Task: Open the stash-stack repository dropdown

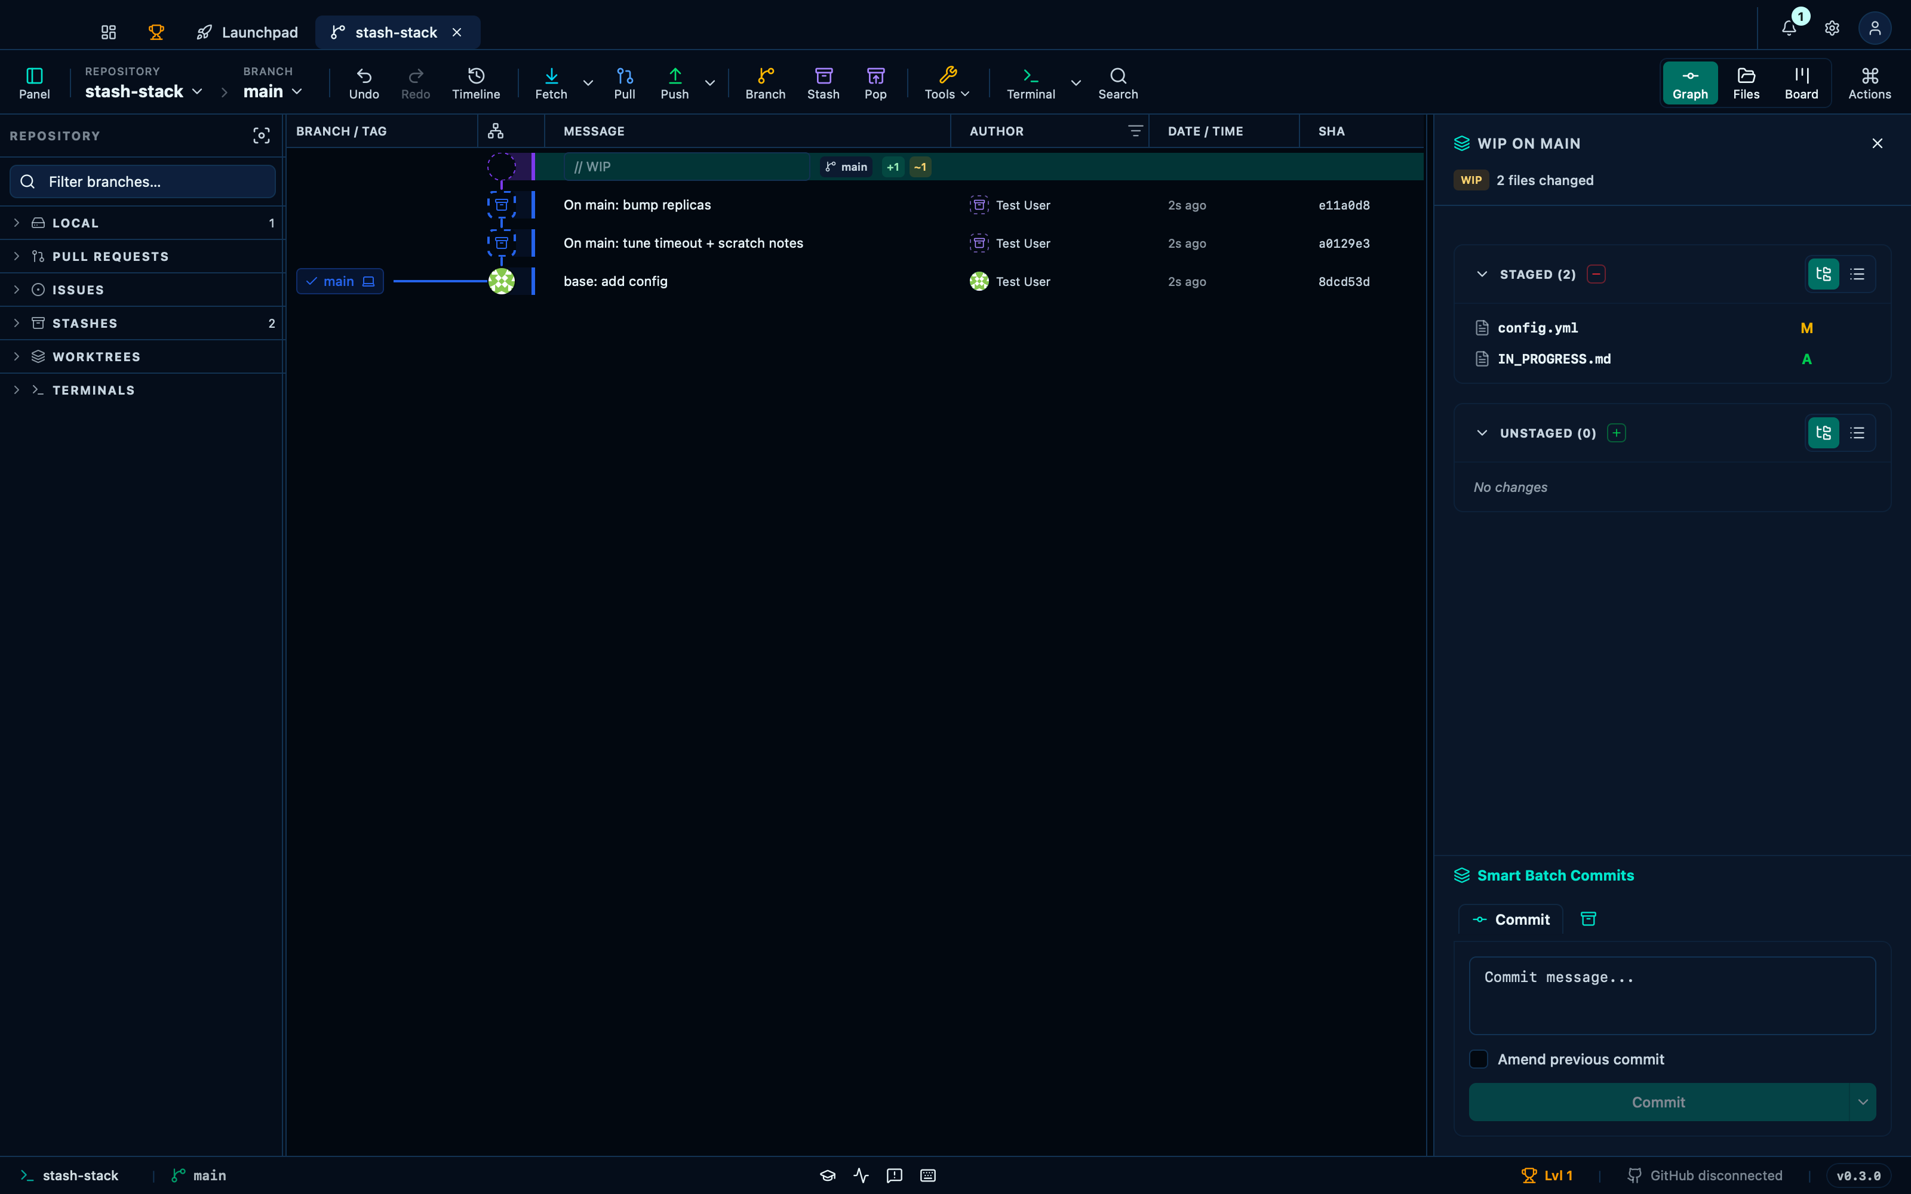Action: tap(143, 91)
